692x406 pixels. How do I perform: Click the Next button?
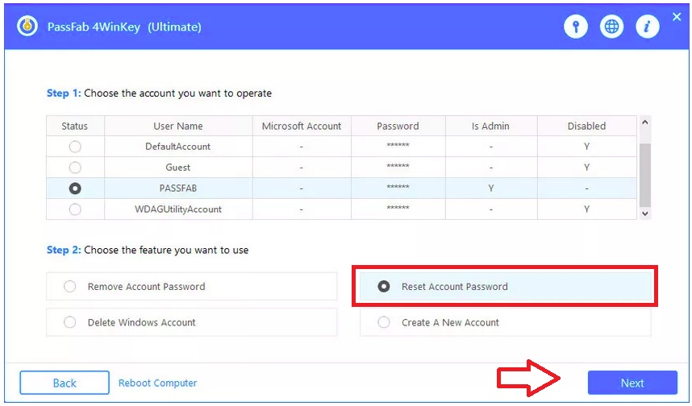pyautogui.click(x=632, y=383)
